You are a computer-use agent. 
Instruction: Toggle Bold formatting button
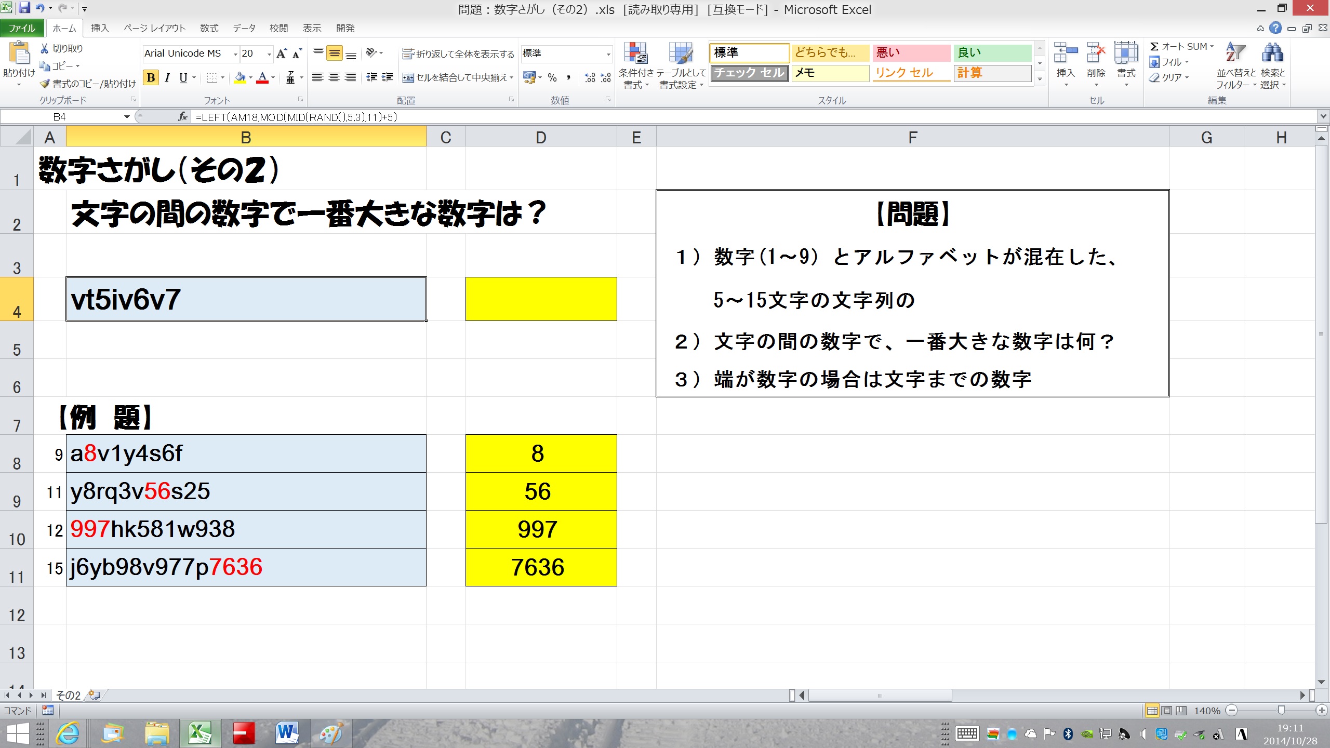pyautogui.click(x=151, y=78)
